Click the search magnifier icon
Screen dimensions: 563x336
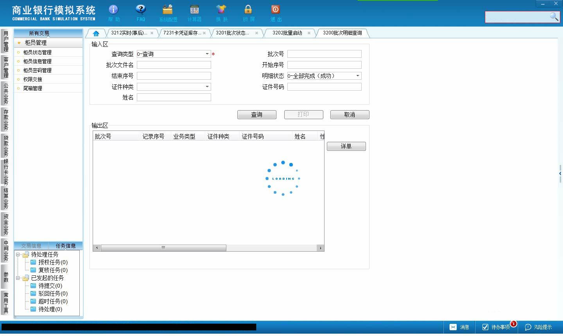[x=554, y=16]
